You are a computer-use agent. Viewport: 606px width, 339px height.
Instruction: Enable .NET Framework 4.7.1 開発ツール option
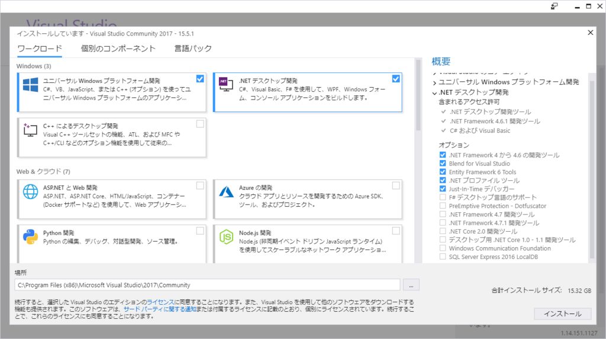click(443, 223)
